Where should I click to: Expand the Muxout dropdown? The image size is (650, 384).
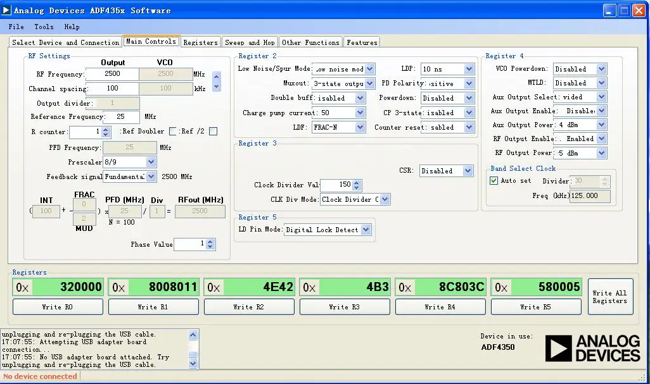pyautogui.click(x=369, y=84)
